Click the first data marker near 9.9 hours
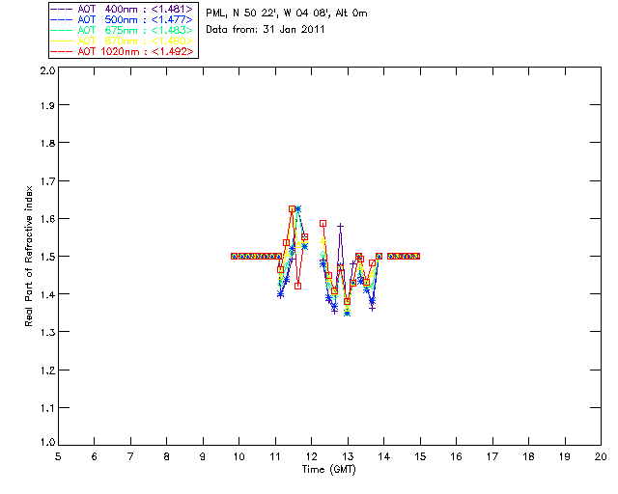The height and width of the screenshot is (494, 618). click(x=234, y=256)
